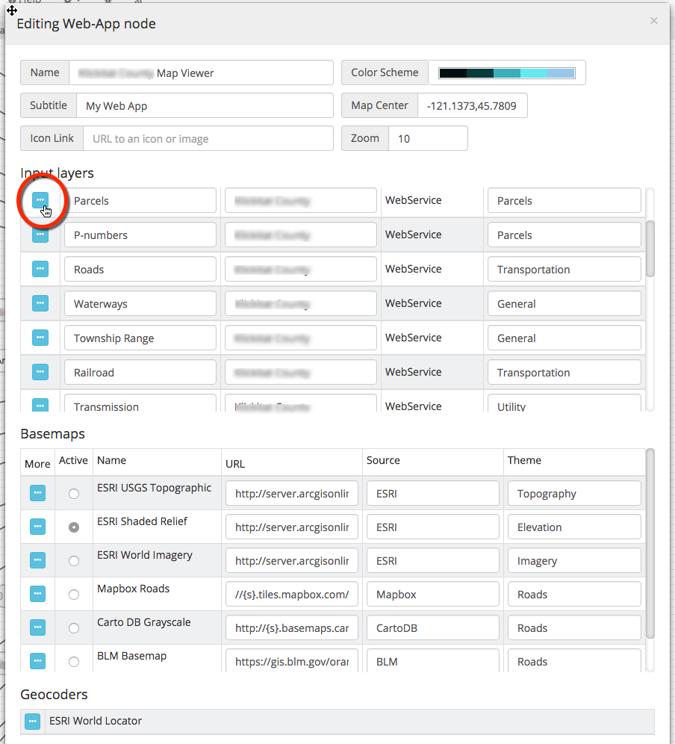Viewport: 675px width, 744px height.
Task: Click more button for Railroad layer
Action: (40, 372)
